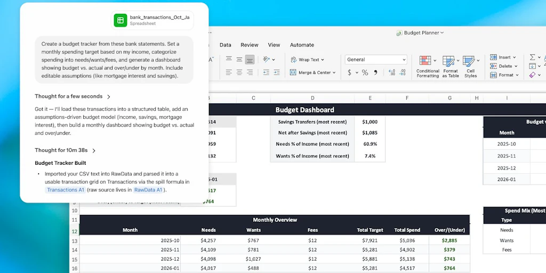Click the Cell Styles icon

pyautogui.click(x=469, y=61)
